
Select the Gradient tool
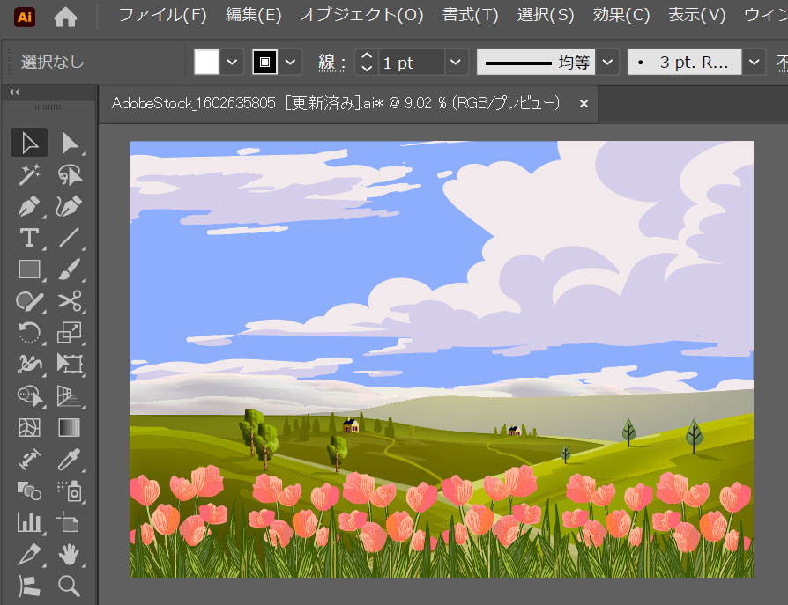[69, 428]
